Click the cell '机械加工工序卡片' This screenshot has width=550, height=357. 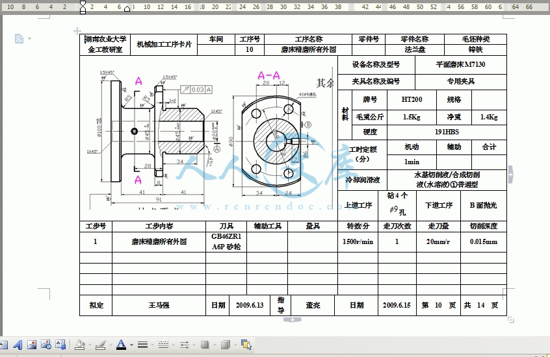164,45
